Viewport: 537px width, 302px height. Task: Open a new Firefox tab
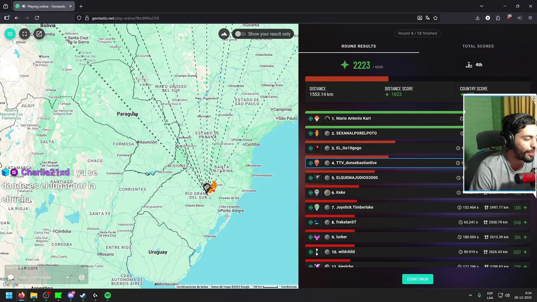[81, 6]
